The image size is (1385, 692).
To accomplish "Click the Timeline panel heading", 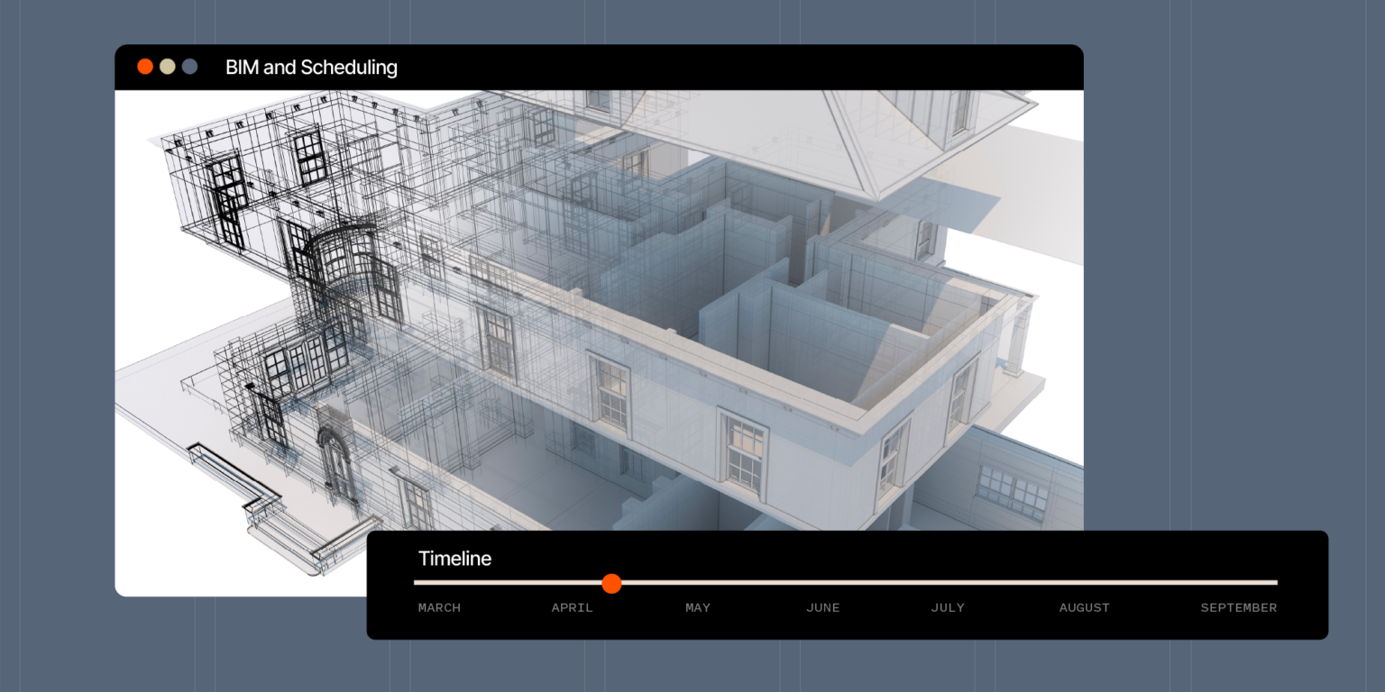I will tap(454, 559).
